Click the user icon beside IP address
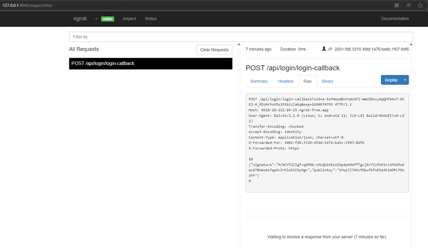The width and height of the screenshot is (428, 248). (324, 49)
